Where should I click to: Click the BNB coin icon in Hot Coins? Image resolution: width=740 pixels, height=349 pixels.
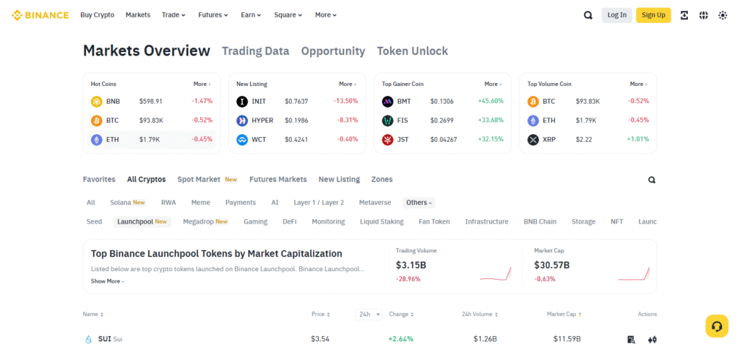coord(96,101)
